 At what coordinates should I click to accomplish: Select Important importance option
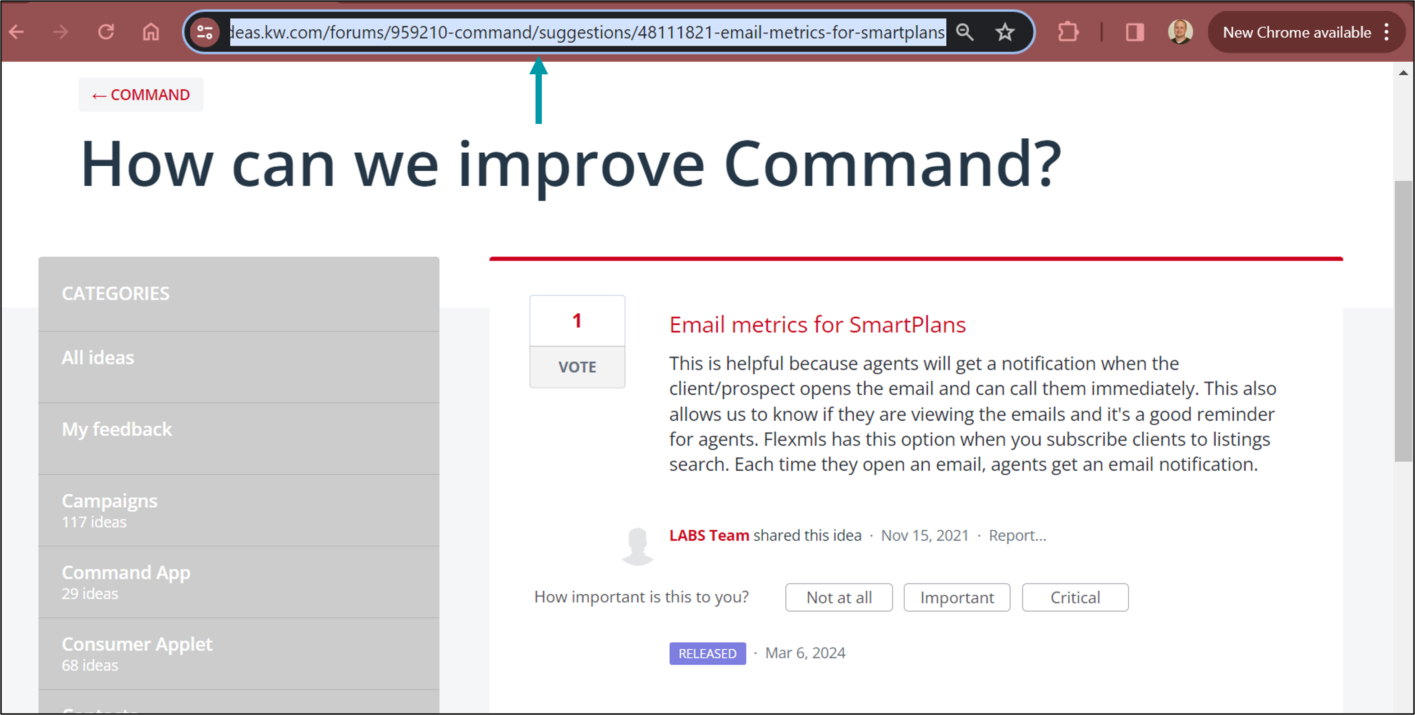pos(957,597)
